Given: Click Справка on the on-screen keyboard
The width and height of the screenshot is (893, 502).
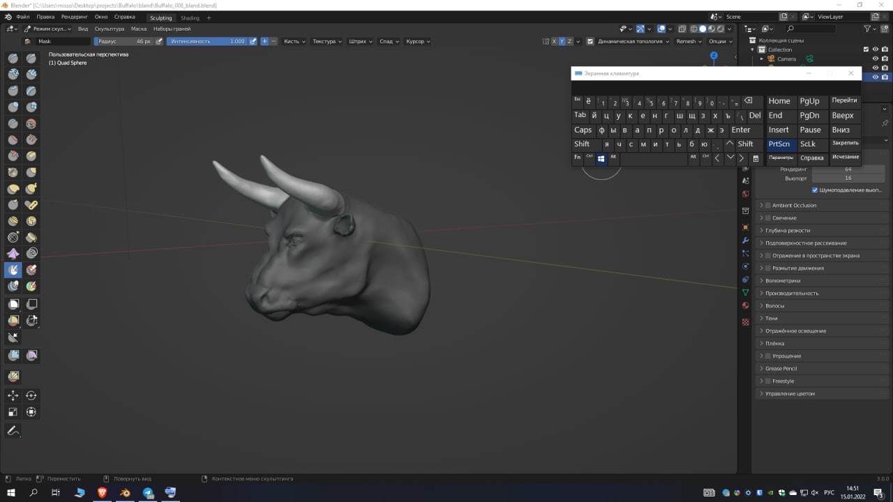Looking at the screenshot, I should [812, 158].
